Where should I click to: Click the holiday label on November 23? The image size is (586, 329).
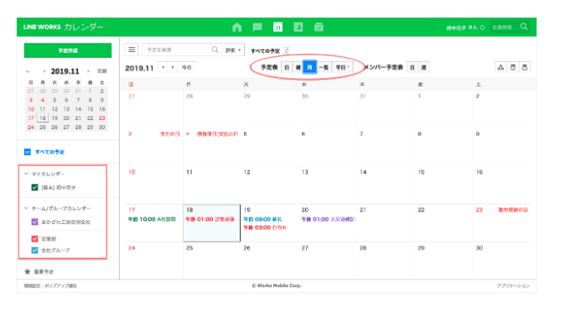(513, 210)
